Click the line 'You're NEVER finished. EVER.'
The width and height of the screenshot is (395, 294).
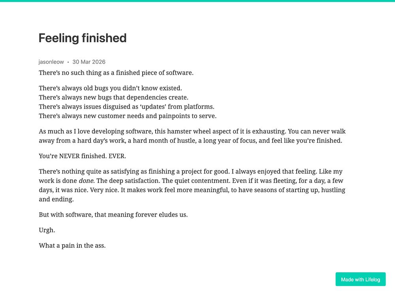point(83,156)
